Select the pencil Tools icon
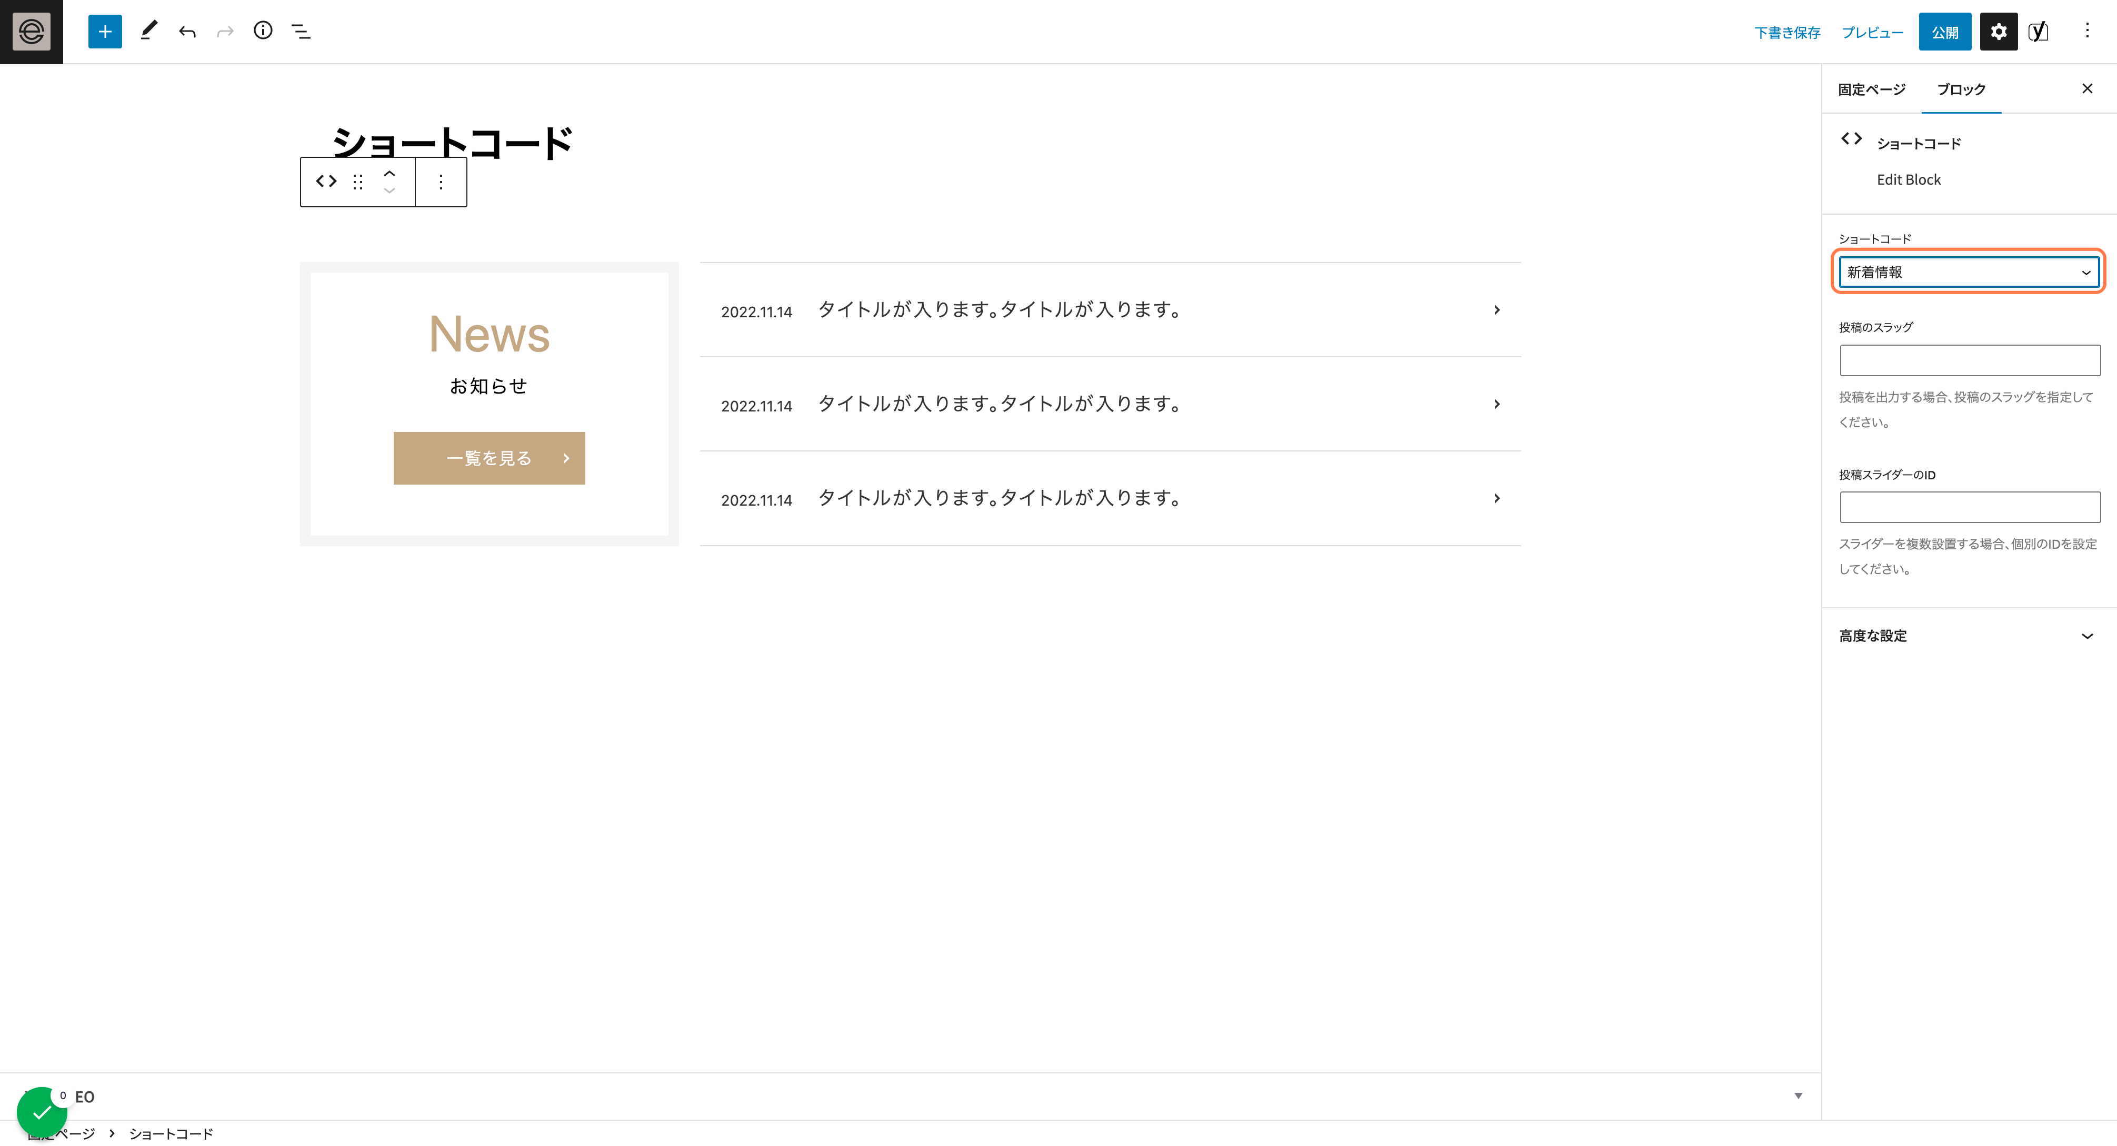This screenshot has width=2117, height=1146. point(149,31)
